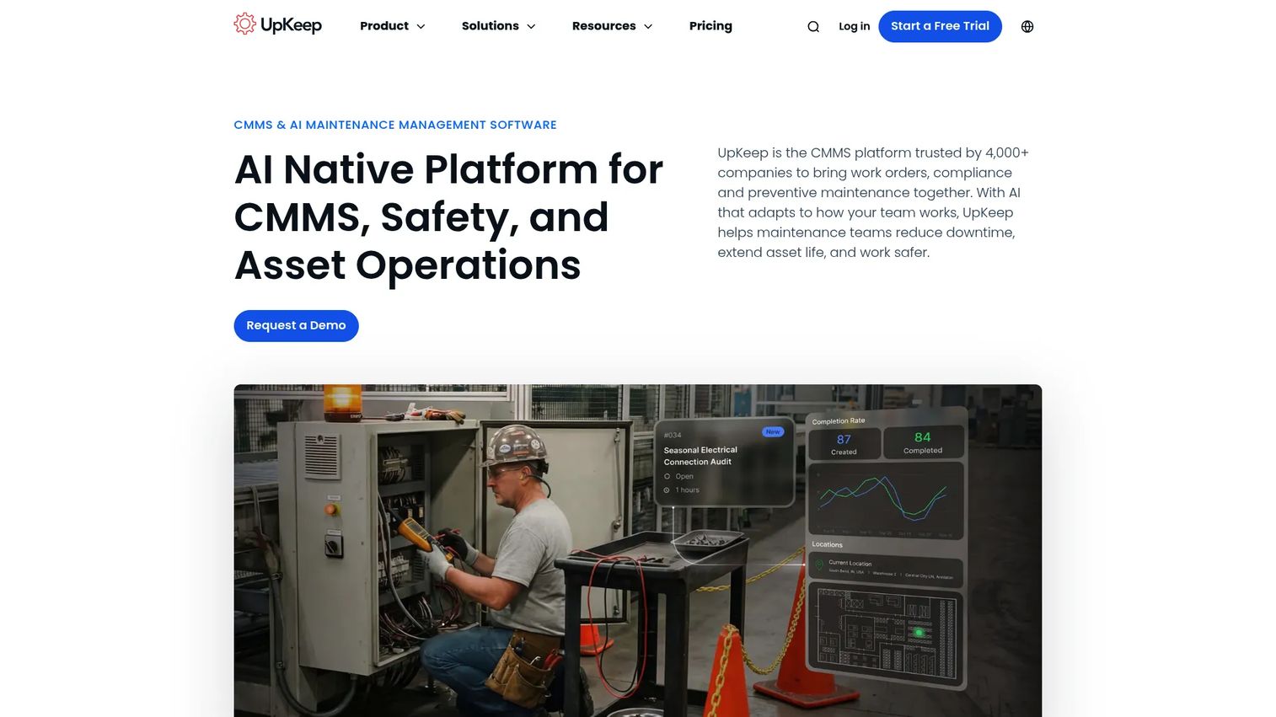The image size is (1276, 717).
Task: Click the Locations label in overlay
Action: [x=827, y=544]
